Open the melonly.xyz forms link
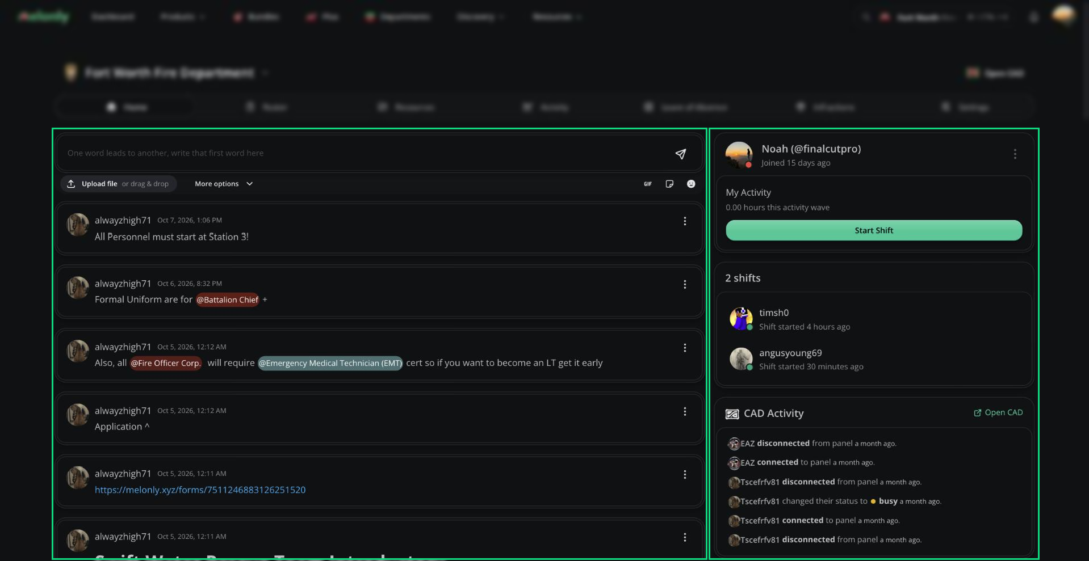Image resolution: width=1089 pixels, height=561 pixels. point(200,490)
